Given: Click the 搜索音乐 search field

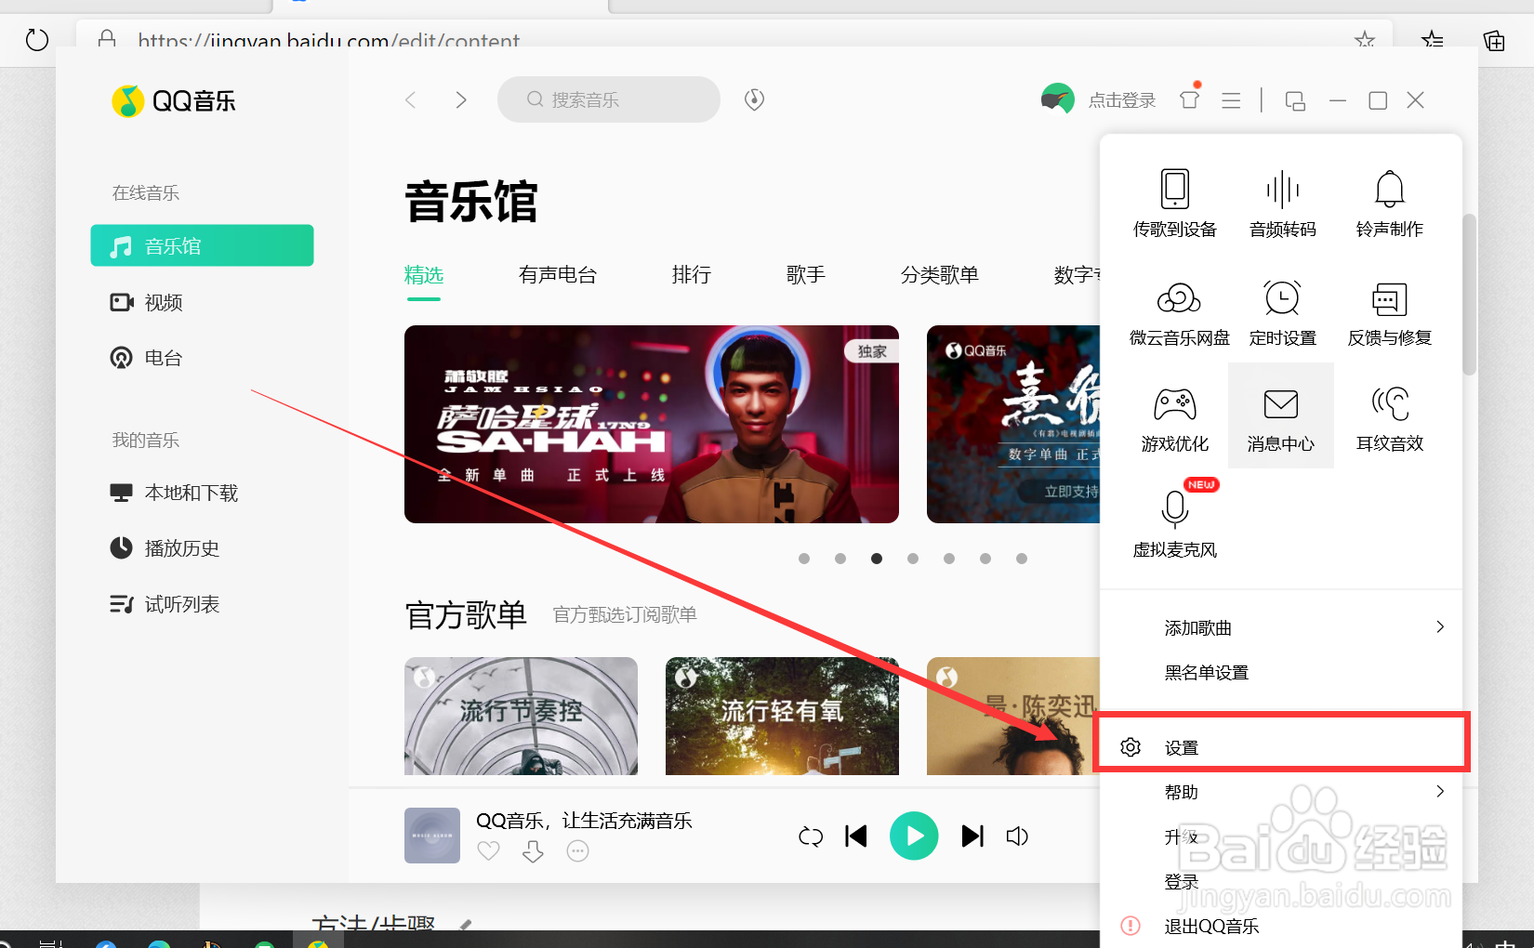Looking at the screenshot, I should (609, 99).
